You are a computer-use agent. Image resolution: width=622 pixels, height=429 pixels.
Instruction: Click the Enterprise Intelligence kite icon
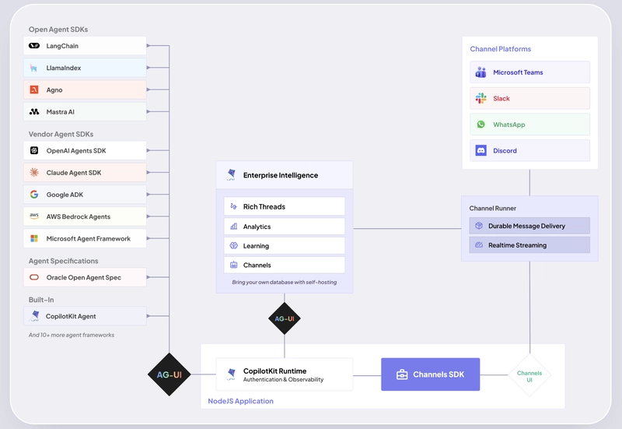pyautogui.click(x=230, y=174)
